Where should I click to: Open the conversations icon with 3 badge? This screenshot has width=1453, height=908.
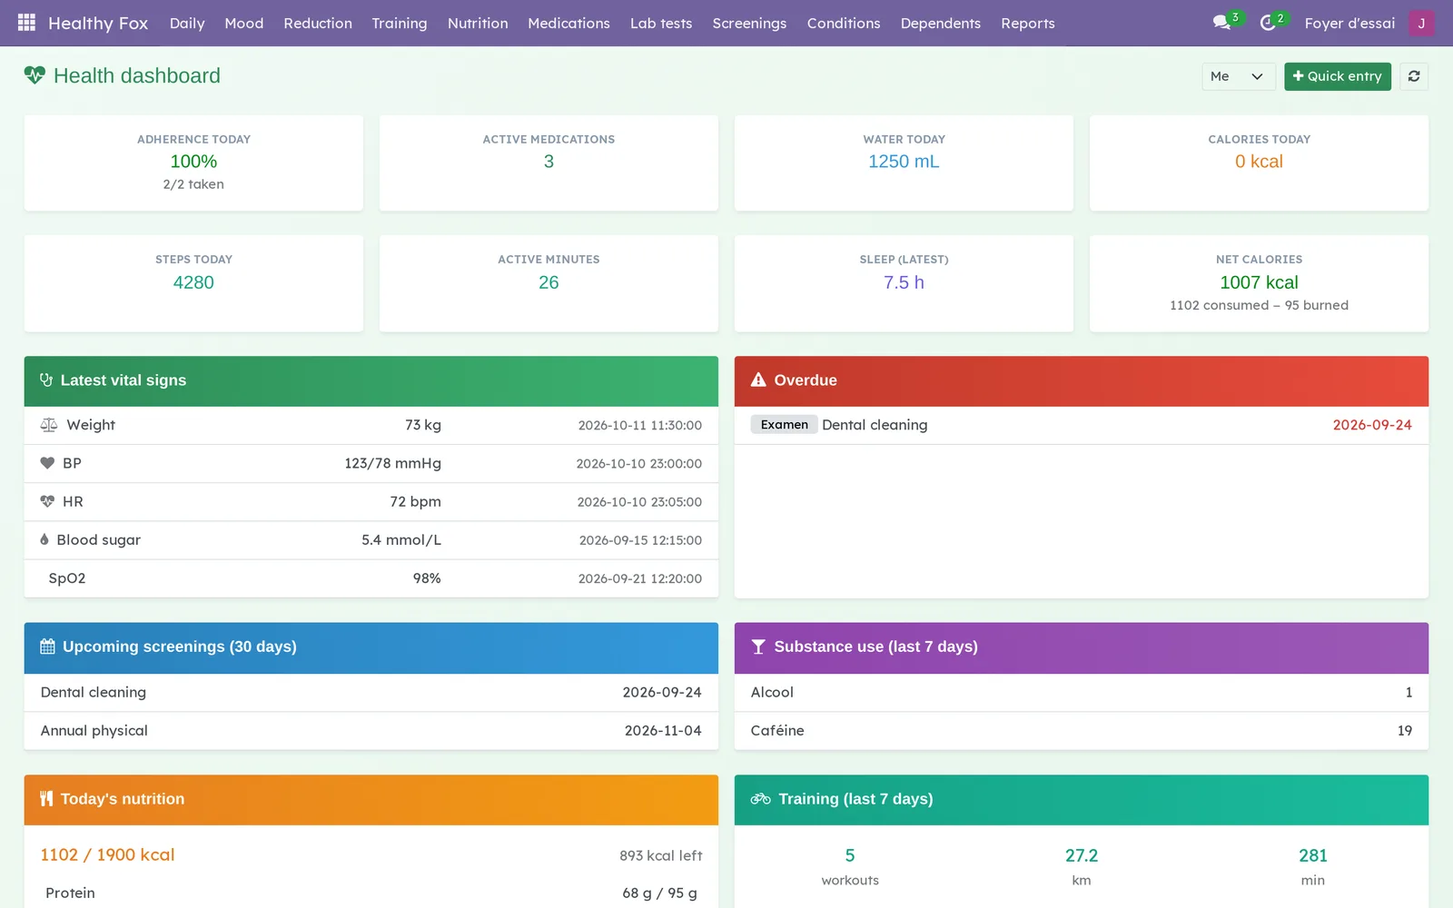[1221, 23]
